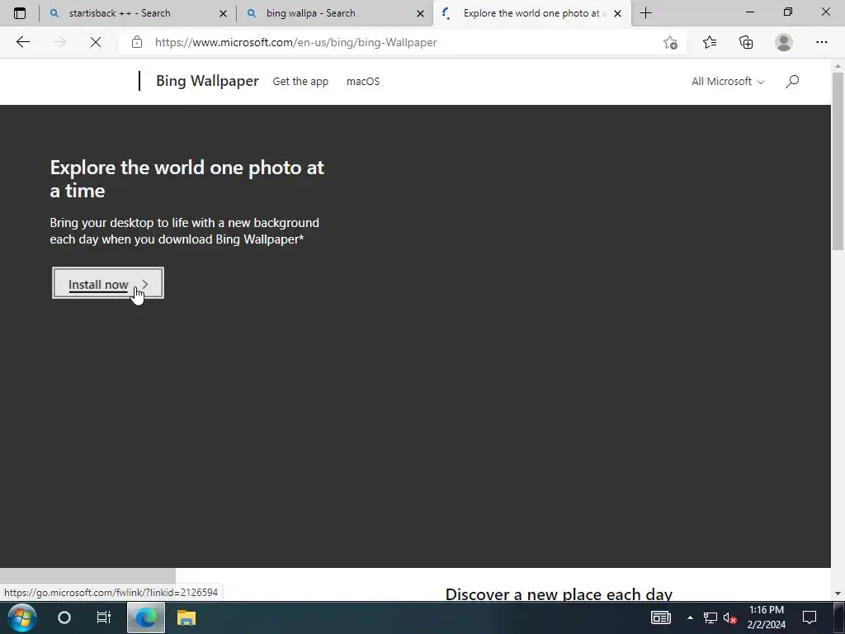
Task: Add this page to favorites
Action: 670,42
